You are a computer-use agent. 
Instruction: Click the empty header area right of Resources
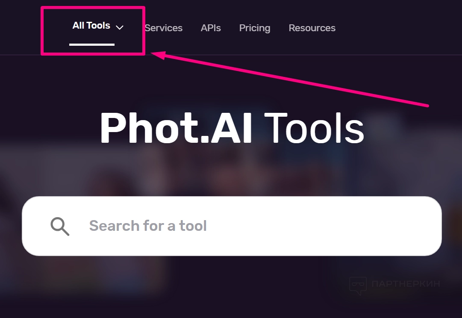click(397, 28)
